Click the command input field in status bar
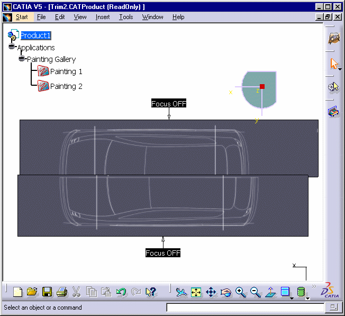This screenshot has width=345, height=316. click(245, 308)
